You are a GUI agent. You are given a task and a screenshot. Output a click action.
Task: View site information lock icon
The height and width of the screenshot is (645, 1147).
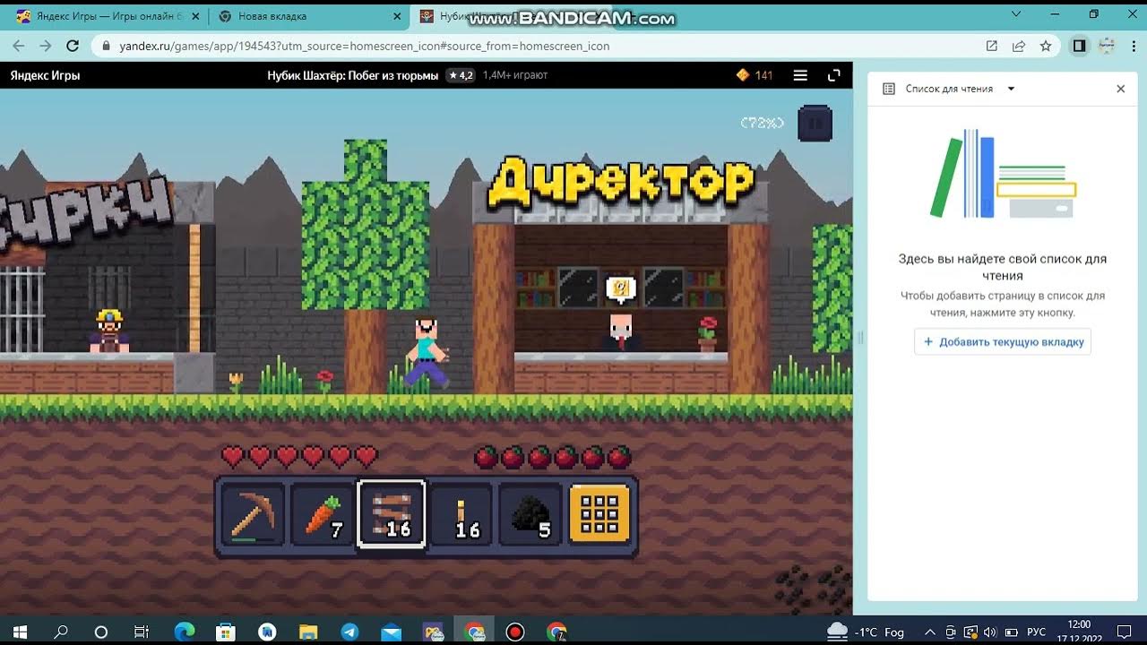(106, 46)
